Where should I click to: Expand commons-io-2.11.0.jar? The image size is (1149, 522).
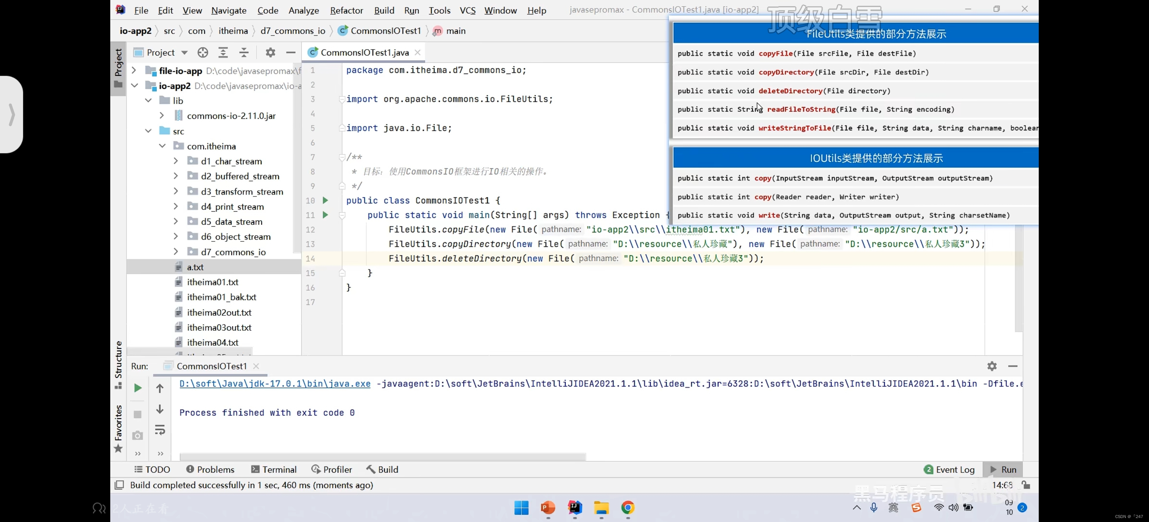(x=162, y=116)
